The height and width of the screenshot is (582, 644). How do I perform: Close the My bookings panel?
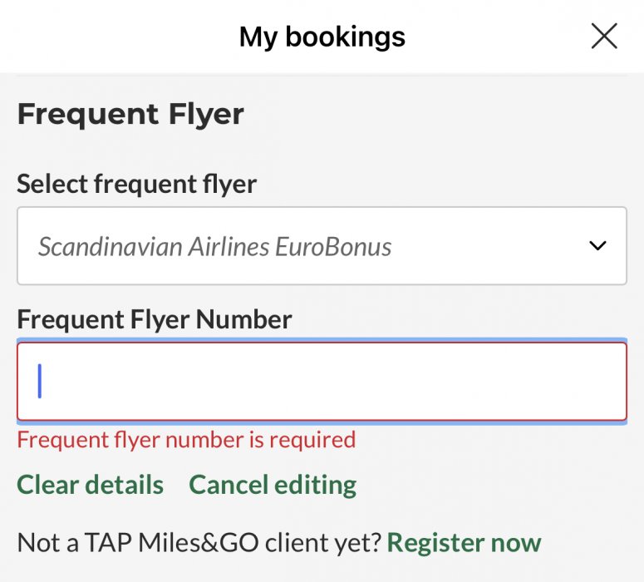[603, 36]
